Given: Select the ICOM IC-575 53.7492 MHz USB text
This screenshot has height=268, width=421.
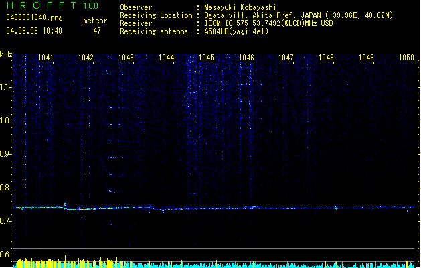Looking at the screenshot, I should click(269, 23).
